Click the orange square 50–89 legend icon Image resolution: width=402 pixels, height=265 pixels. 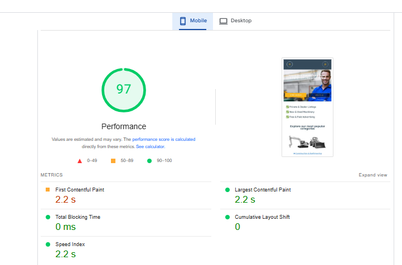[x=113, y=161]
